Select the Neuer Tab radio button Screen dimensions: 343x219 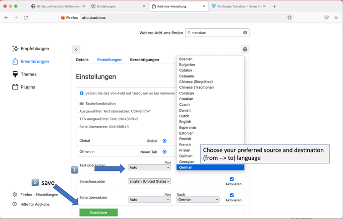(165, 151)
